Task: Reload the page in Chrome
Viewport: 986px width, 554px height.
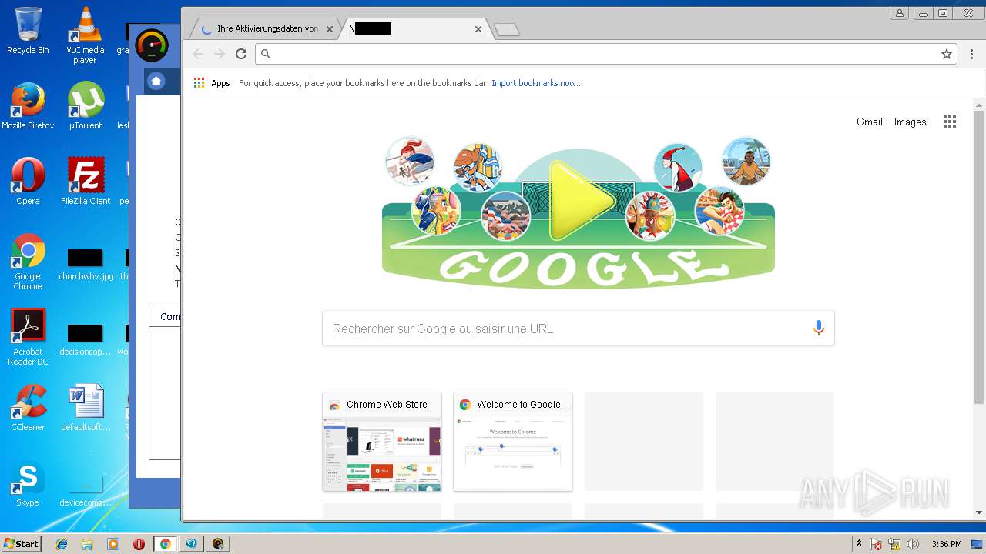Action: tap(241, 54)
